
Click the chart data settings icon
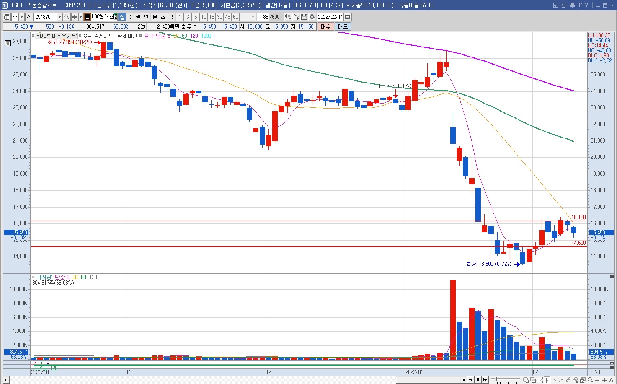288,17
